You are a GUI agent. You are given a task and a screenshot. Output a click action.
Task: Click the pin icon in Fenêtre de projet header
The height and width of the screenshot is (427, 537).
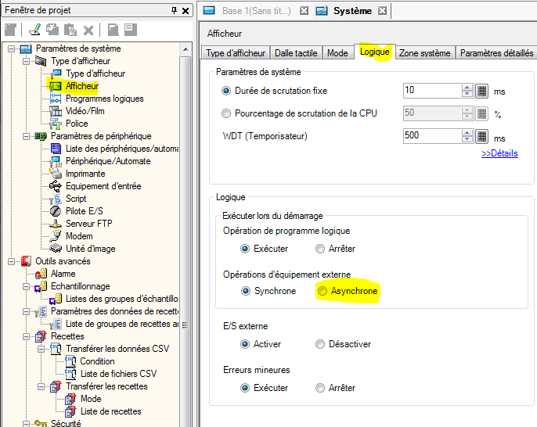[174, 11]
